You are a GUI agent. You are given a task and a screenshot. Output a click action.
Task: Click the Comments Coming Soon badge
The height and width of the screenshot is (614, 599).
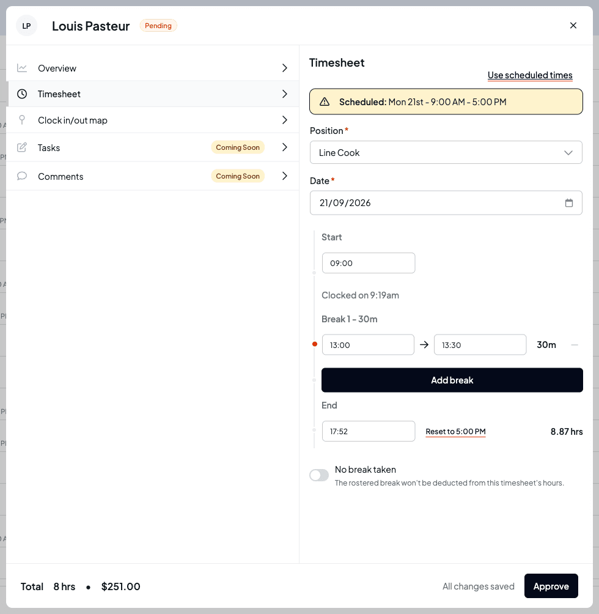point(238,176)
